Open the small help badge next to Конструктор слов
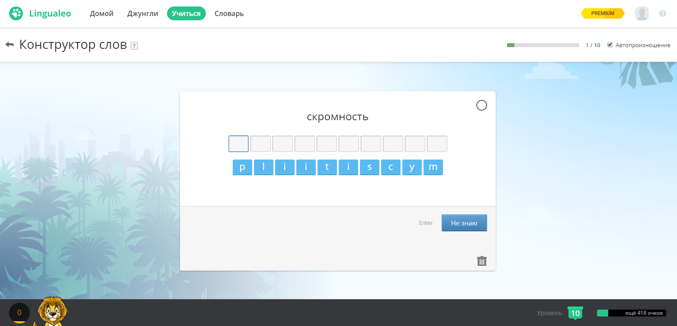The height and width of the screenshot is (326, 677). [x=134, y=46]
